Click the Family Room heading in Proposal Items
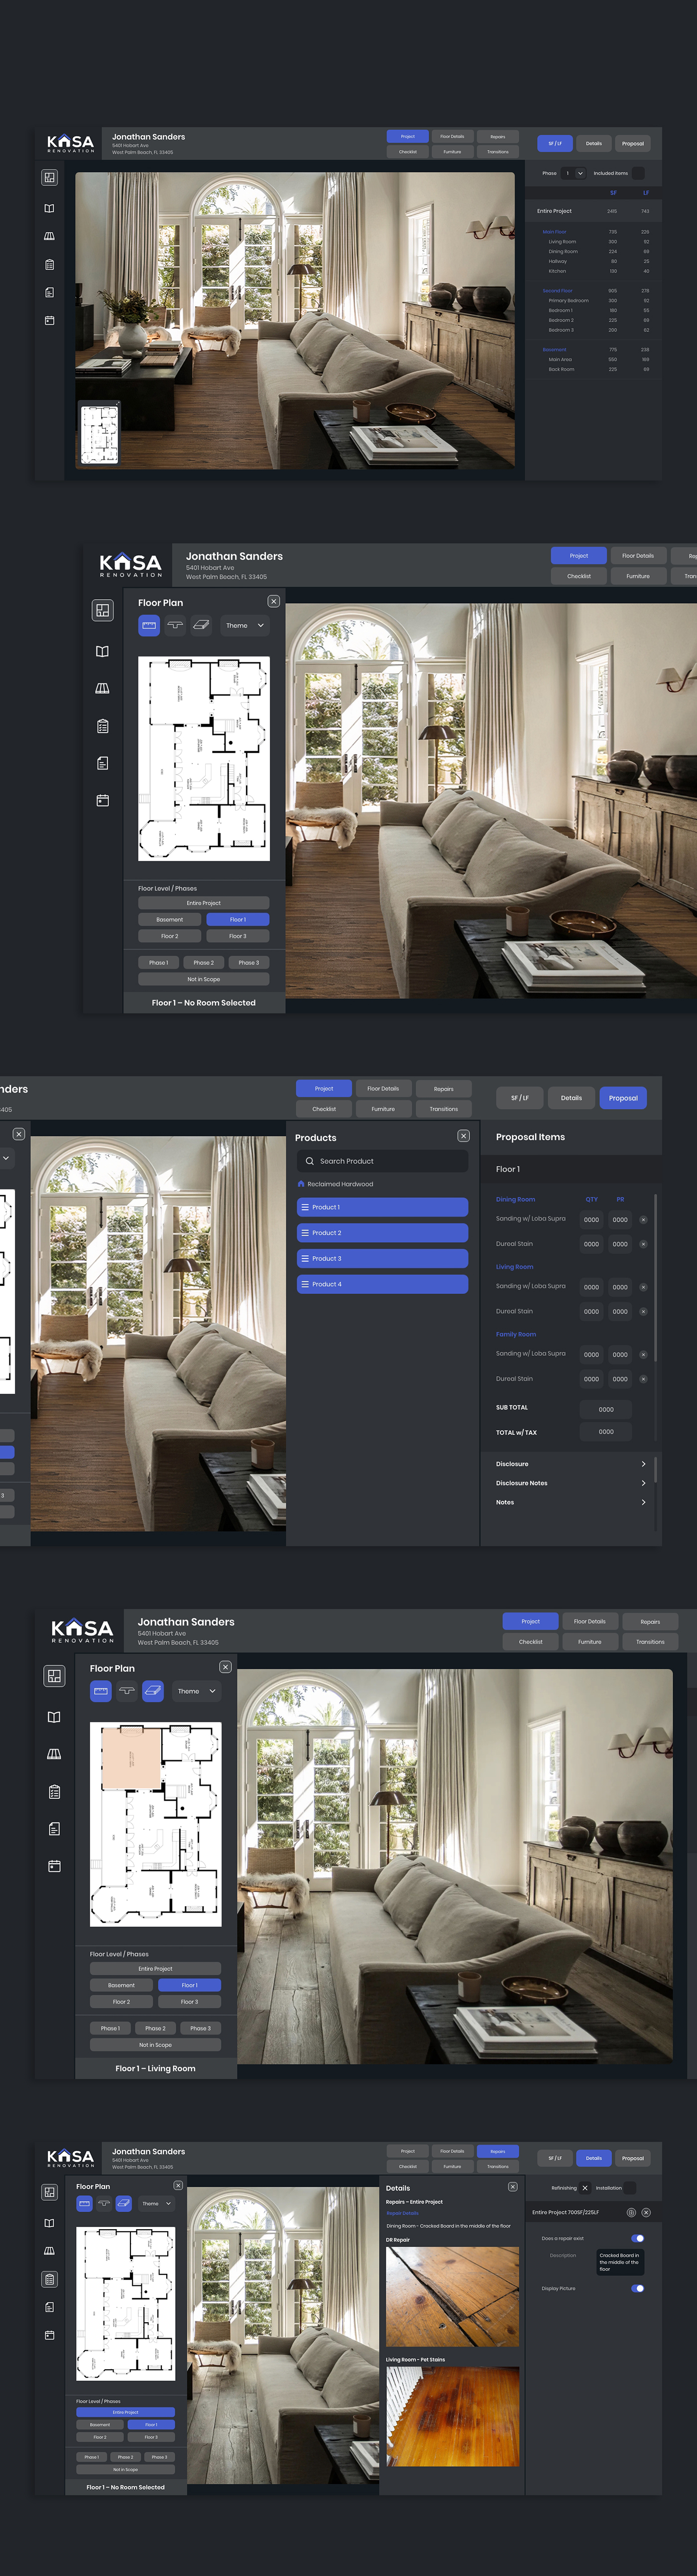The image size is (697, 2576). pos(516,1334)
